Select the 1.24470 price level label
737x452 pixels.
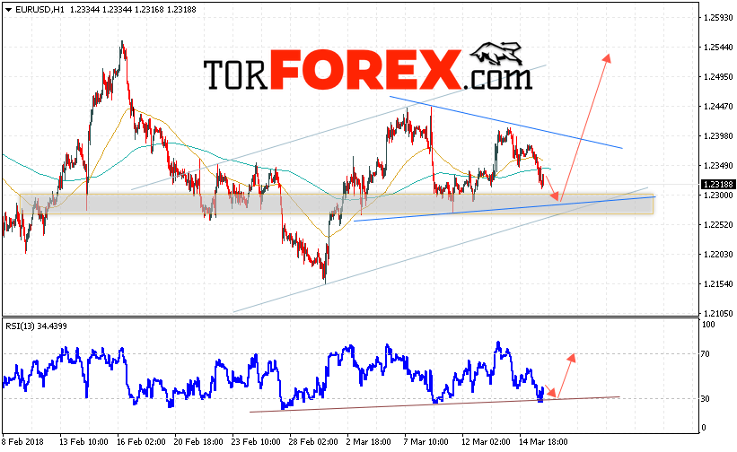[x=718, y=107]
